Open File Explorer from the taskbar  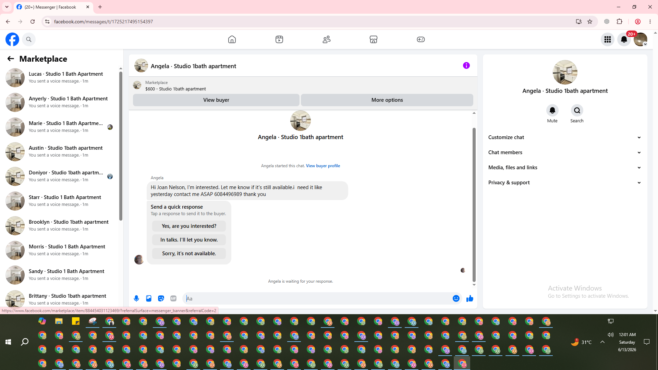59,321
